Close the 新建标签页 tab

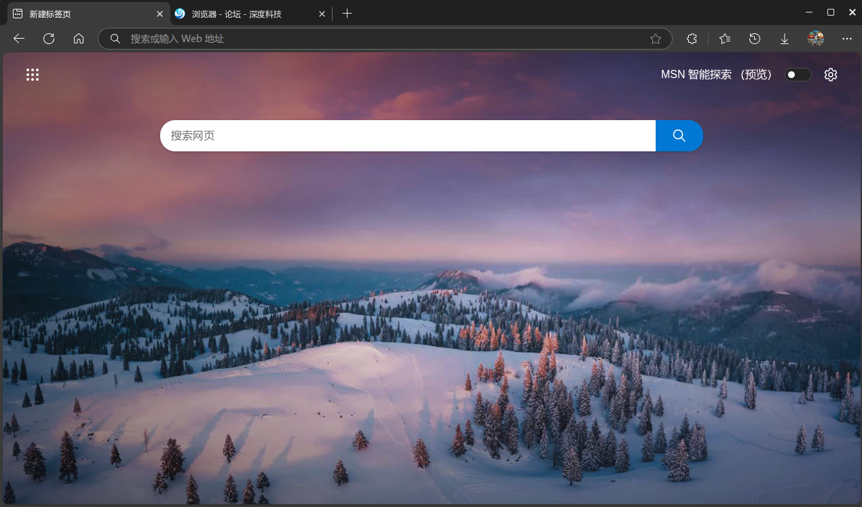[160, 14]
